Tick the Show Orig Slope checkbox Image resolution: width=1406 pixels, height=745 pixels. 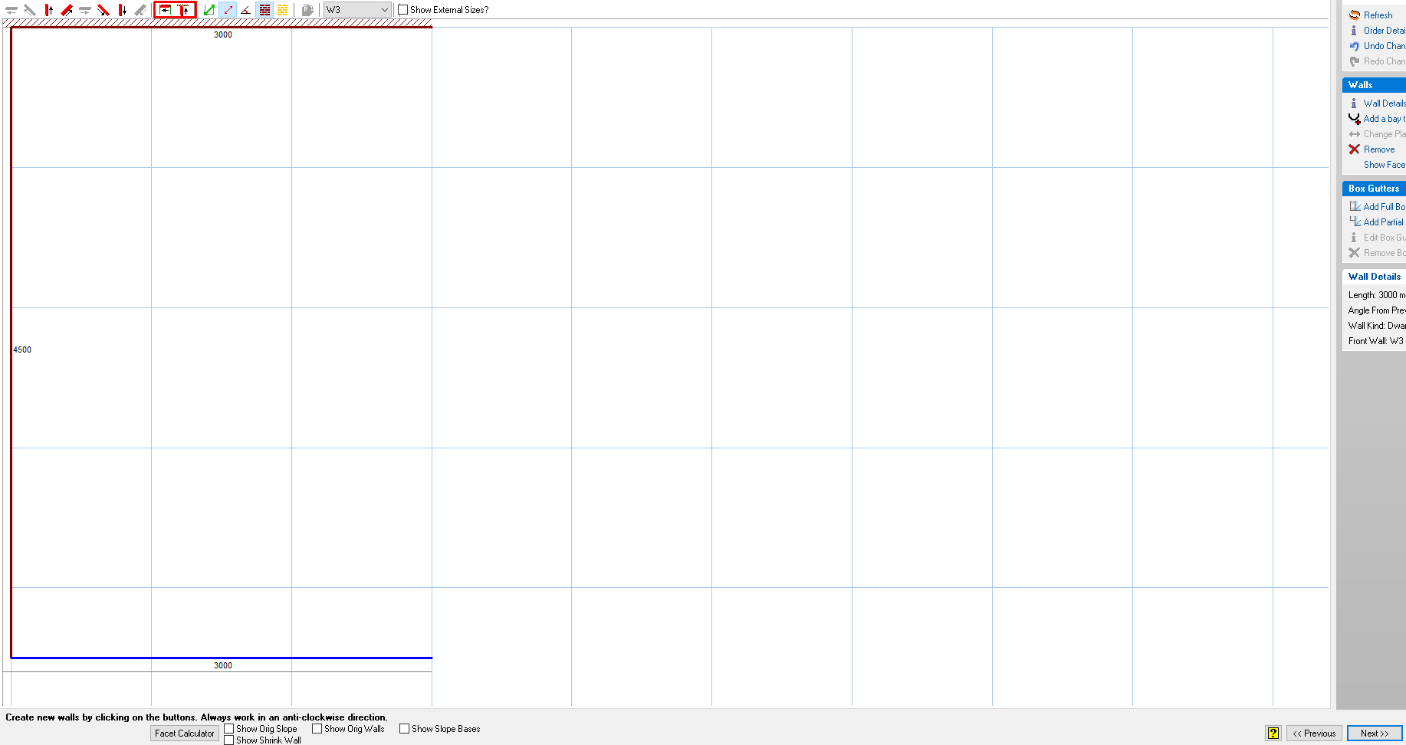(x=228, y=729)
